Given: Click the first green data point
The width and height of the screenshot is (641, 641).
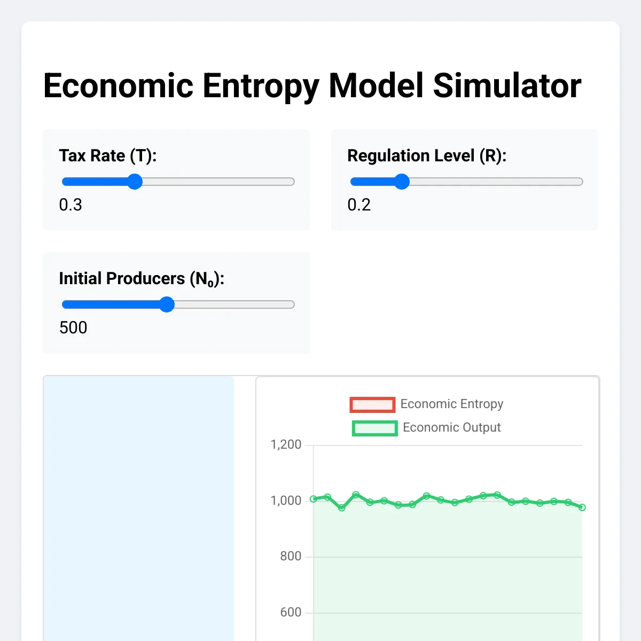Looking at the screenshot, I should click(x=314, y=499).
